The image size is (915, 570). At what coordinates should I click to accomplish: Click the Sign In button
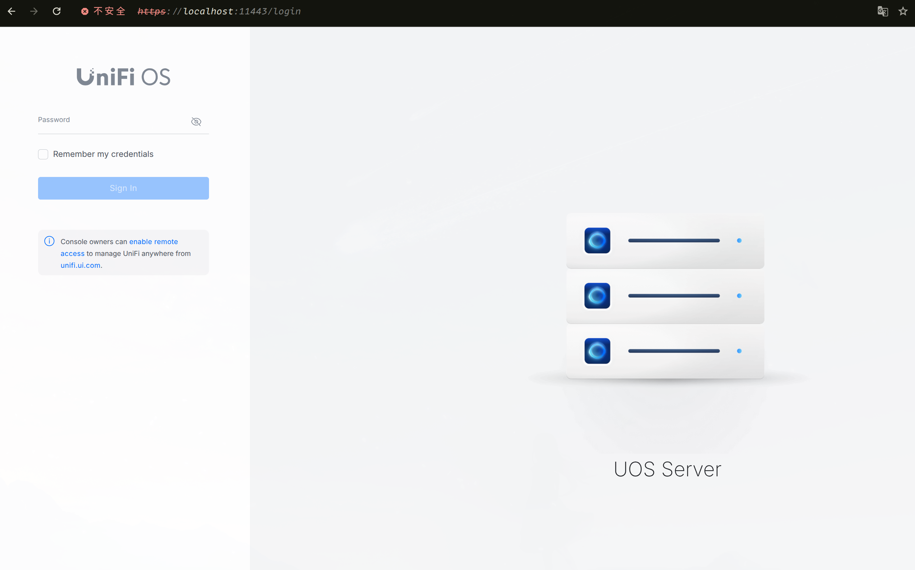click(x=123, y=188)
